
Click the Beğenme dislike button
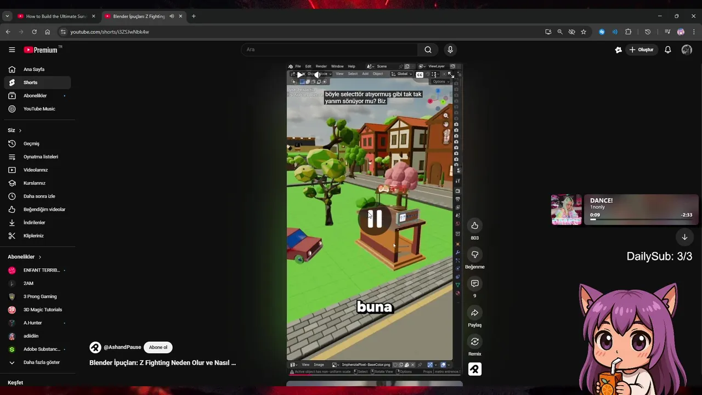pos(474,255)
